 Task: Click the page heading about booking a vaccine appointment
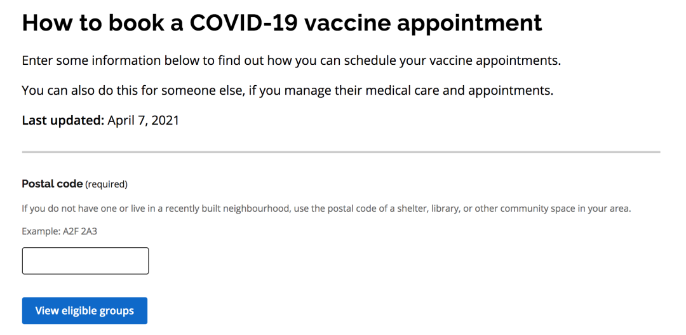click(x=282, y=24)
